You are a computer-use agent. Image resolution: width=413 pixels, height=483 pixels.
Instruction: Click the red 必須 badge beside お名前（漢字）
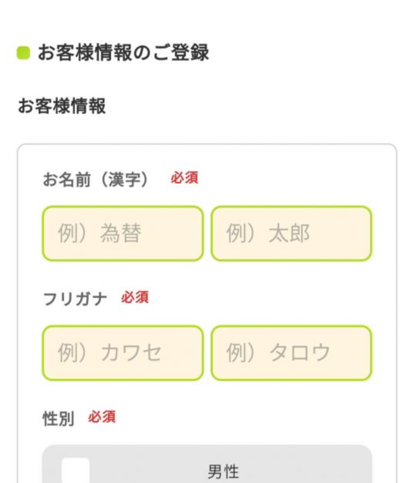[185, 178]
